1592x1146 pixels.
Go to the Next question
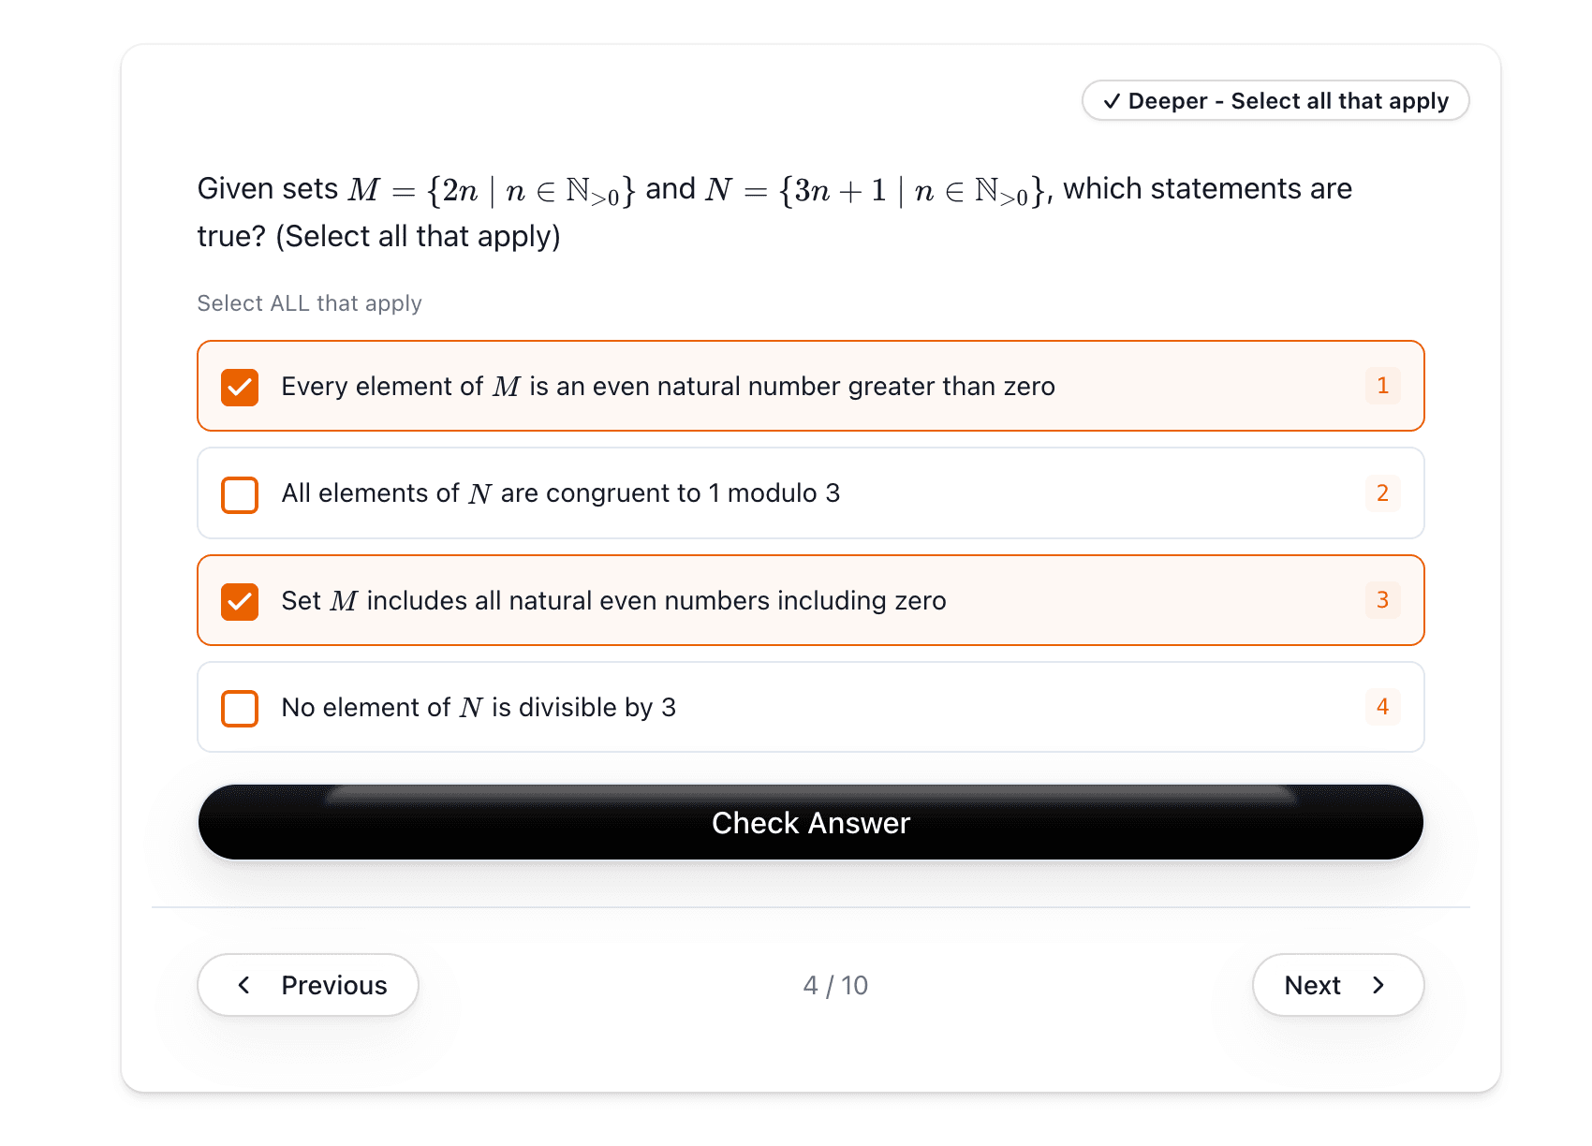(1337, 985)
